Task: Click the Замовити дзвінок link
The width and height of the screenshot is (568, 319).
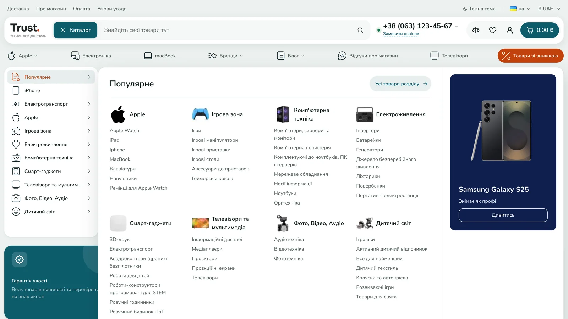Action: (401, 34)
